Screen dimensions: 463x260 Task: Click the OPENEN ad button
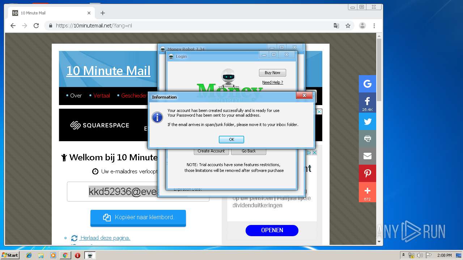point(272,230)
